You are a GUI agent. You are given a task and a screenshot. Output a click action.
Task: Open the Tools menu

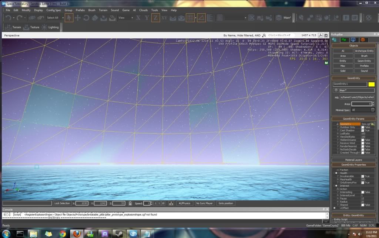tap(154, 10)
